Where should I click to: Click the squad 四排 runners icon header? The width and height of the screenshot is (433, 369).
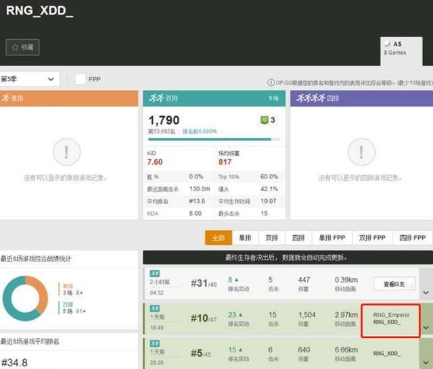(x=311, y=98)
